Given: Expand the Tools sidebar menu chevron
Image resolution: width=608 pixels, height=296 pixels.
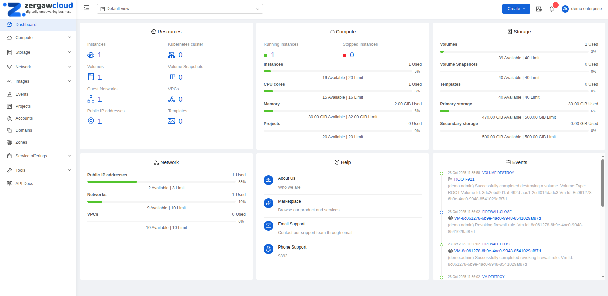Looking at the screenshot, I should pos(69,170).
